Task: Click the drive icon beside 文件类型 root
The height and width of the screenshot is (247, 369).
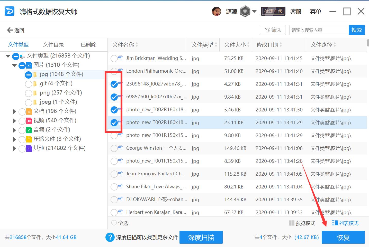Action: (x=23, y=56)
